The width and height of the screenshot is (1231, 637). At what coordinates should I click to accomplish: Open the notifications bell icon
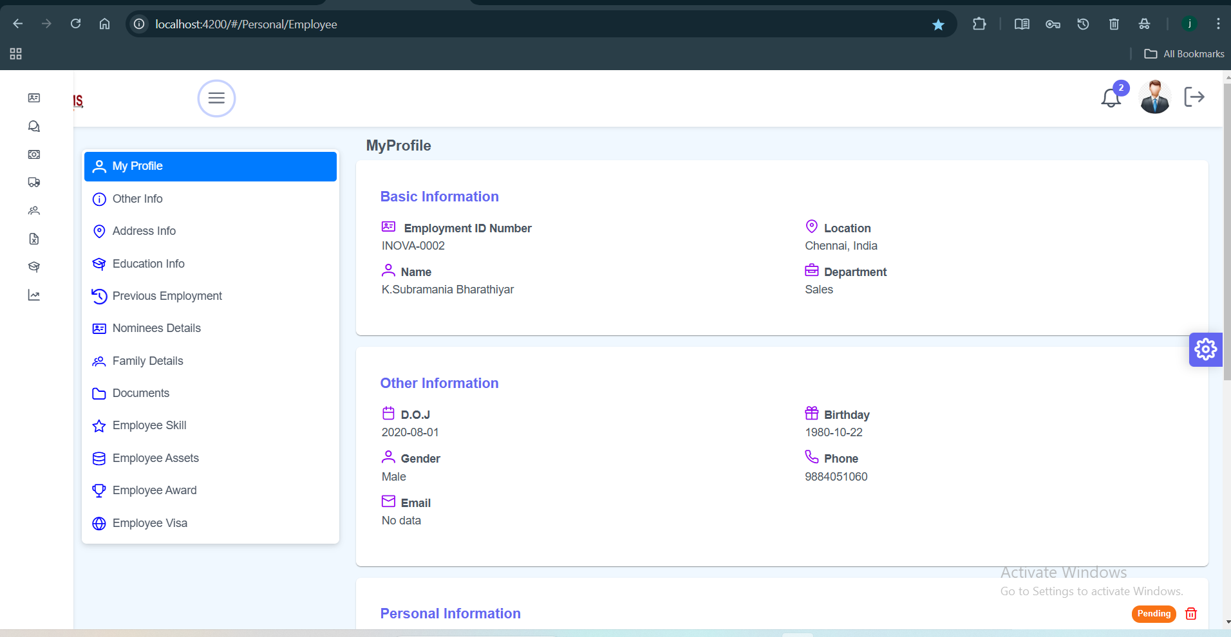pos(1111,98)
